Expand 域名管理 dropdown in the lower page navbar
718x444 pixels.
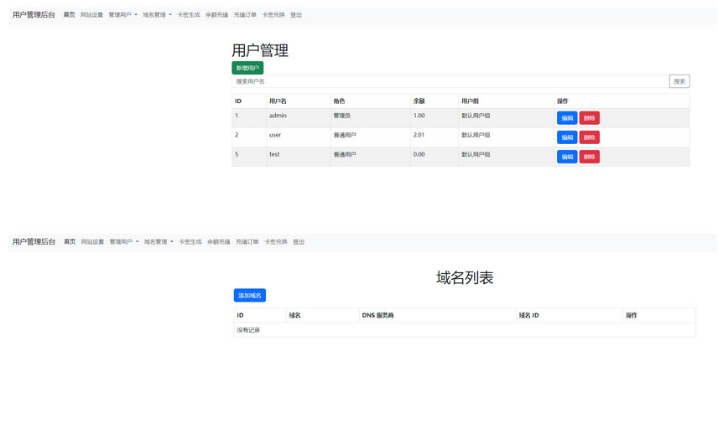[x=159, y=241]
